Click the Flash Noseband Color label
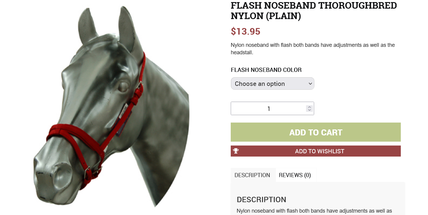428x215 pixels. click(x=266, y=70)
